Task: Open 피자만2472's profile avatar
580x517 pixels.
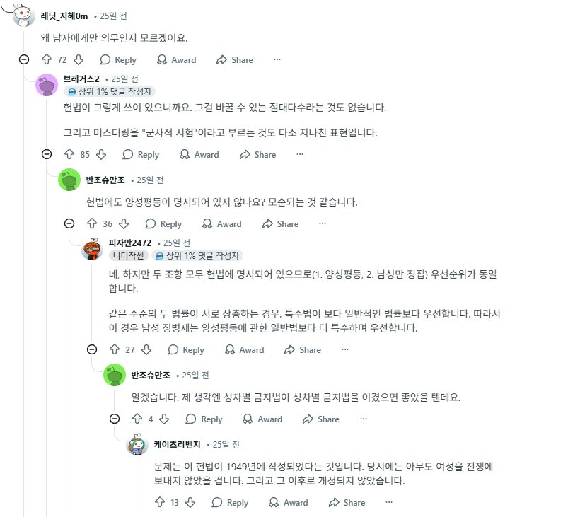Action: pos(92,249)
